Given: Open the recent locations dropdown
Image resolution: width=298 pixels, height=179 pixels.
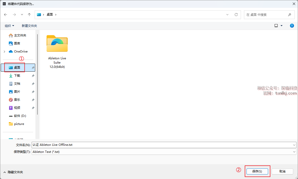Looking at the screenshot, I should coord(22,15).
